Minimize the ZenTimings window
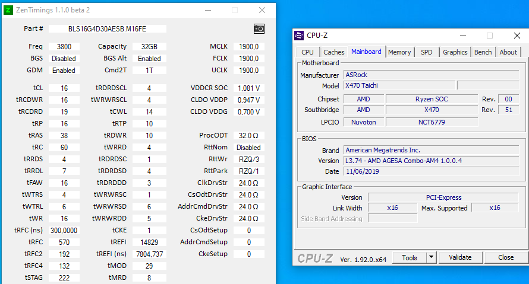This screenshot has height=284, width=529. [x=208, y=10]
